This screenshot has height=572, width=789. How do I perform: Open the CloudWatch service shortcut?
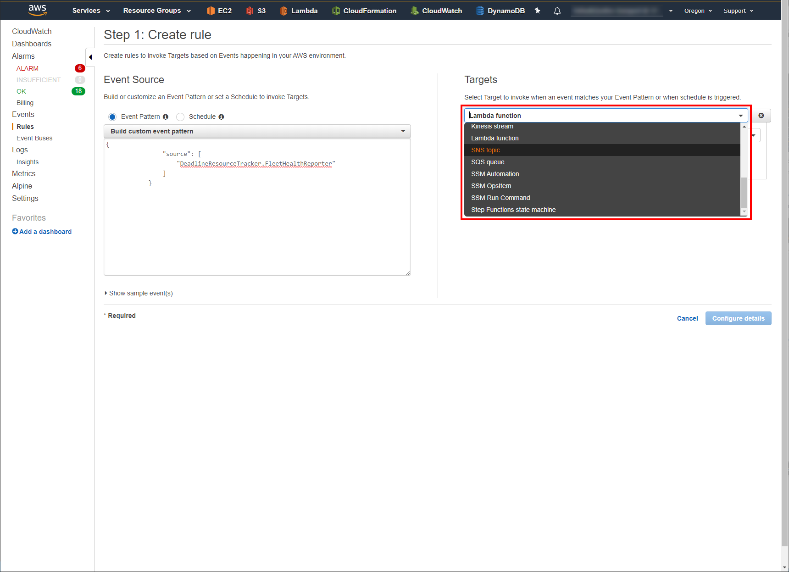[436, 11]
